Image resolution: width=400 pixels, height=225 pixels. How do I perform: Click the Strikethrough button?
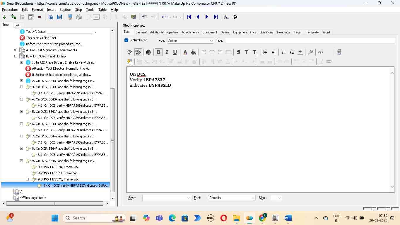[238, 52]
